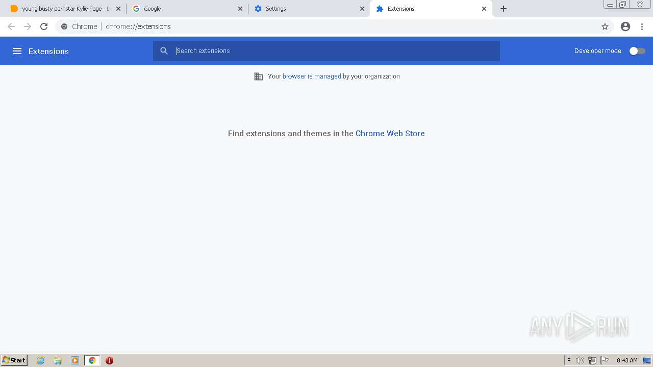Click the 8:43 AM clock
Screen dimensions: 653x367
tap(627, 360)
